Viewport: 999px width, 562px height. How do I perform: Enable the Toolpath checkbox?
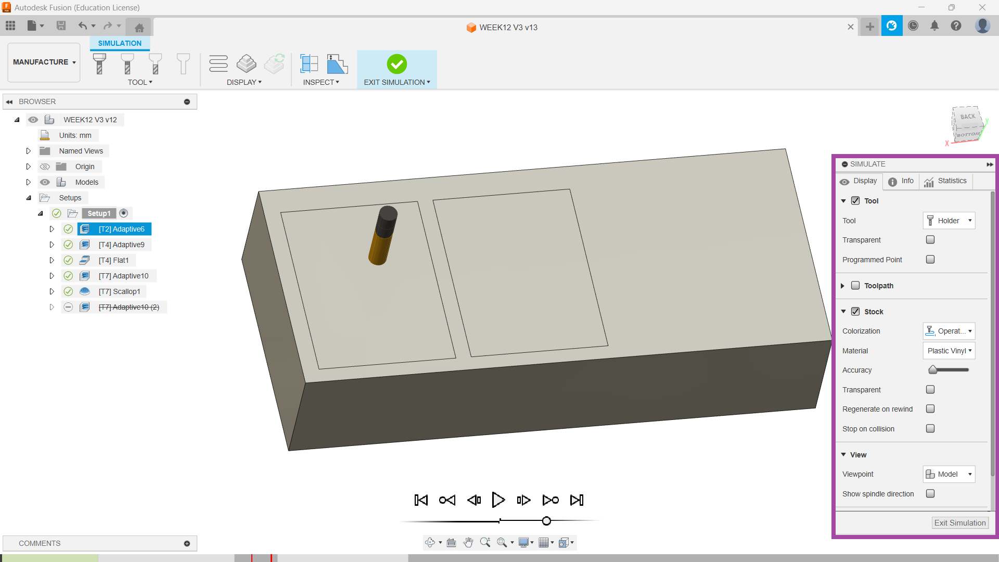(855, 286)
